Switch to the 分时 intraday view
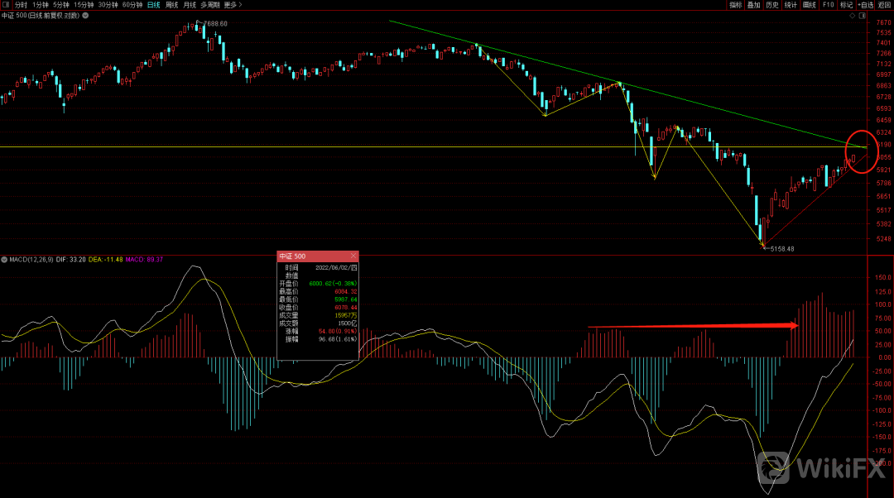Image resolution: width=894 pixels, height=498 pixels. tap(22, 5)
